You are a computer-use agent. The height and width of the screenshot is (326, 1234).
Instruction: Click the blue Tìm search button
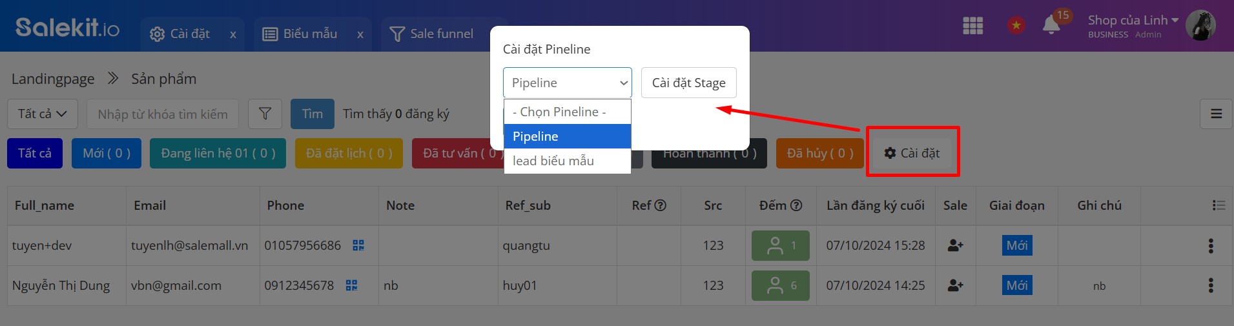(x=313, y=114)
